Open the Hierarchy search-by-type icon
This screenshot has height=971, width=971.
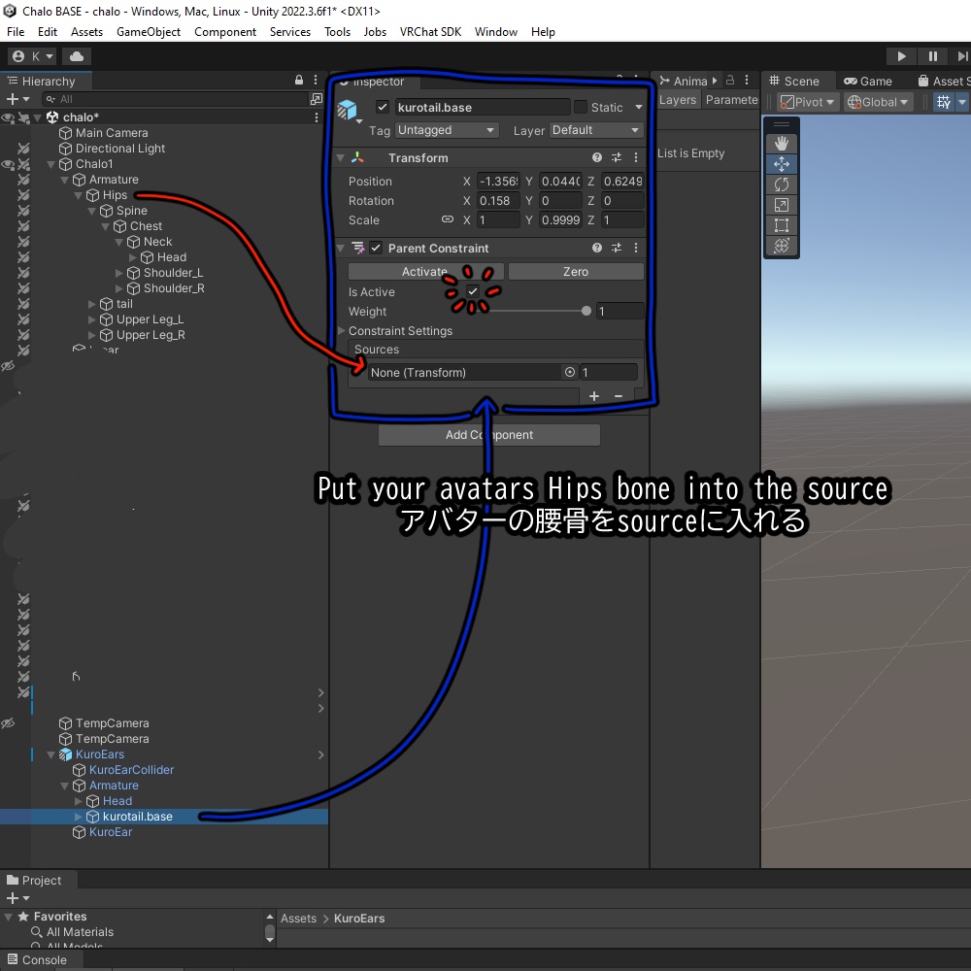coord(317,99)
